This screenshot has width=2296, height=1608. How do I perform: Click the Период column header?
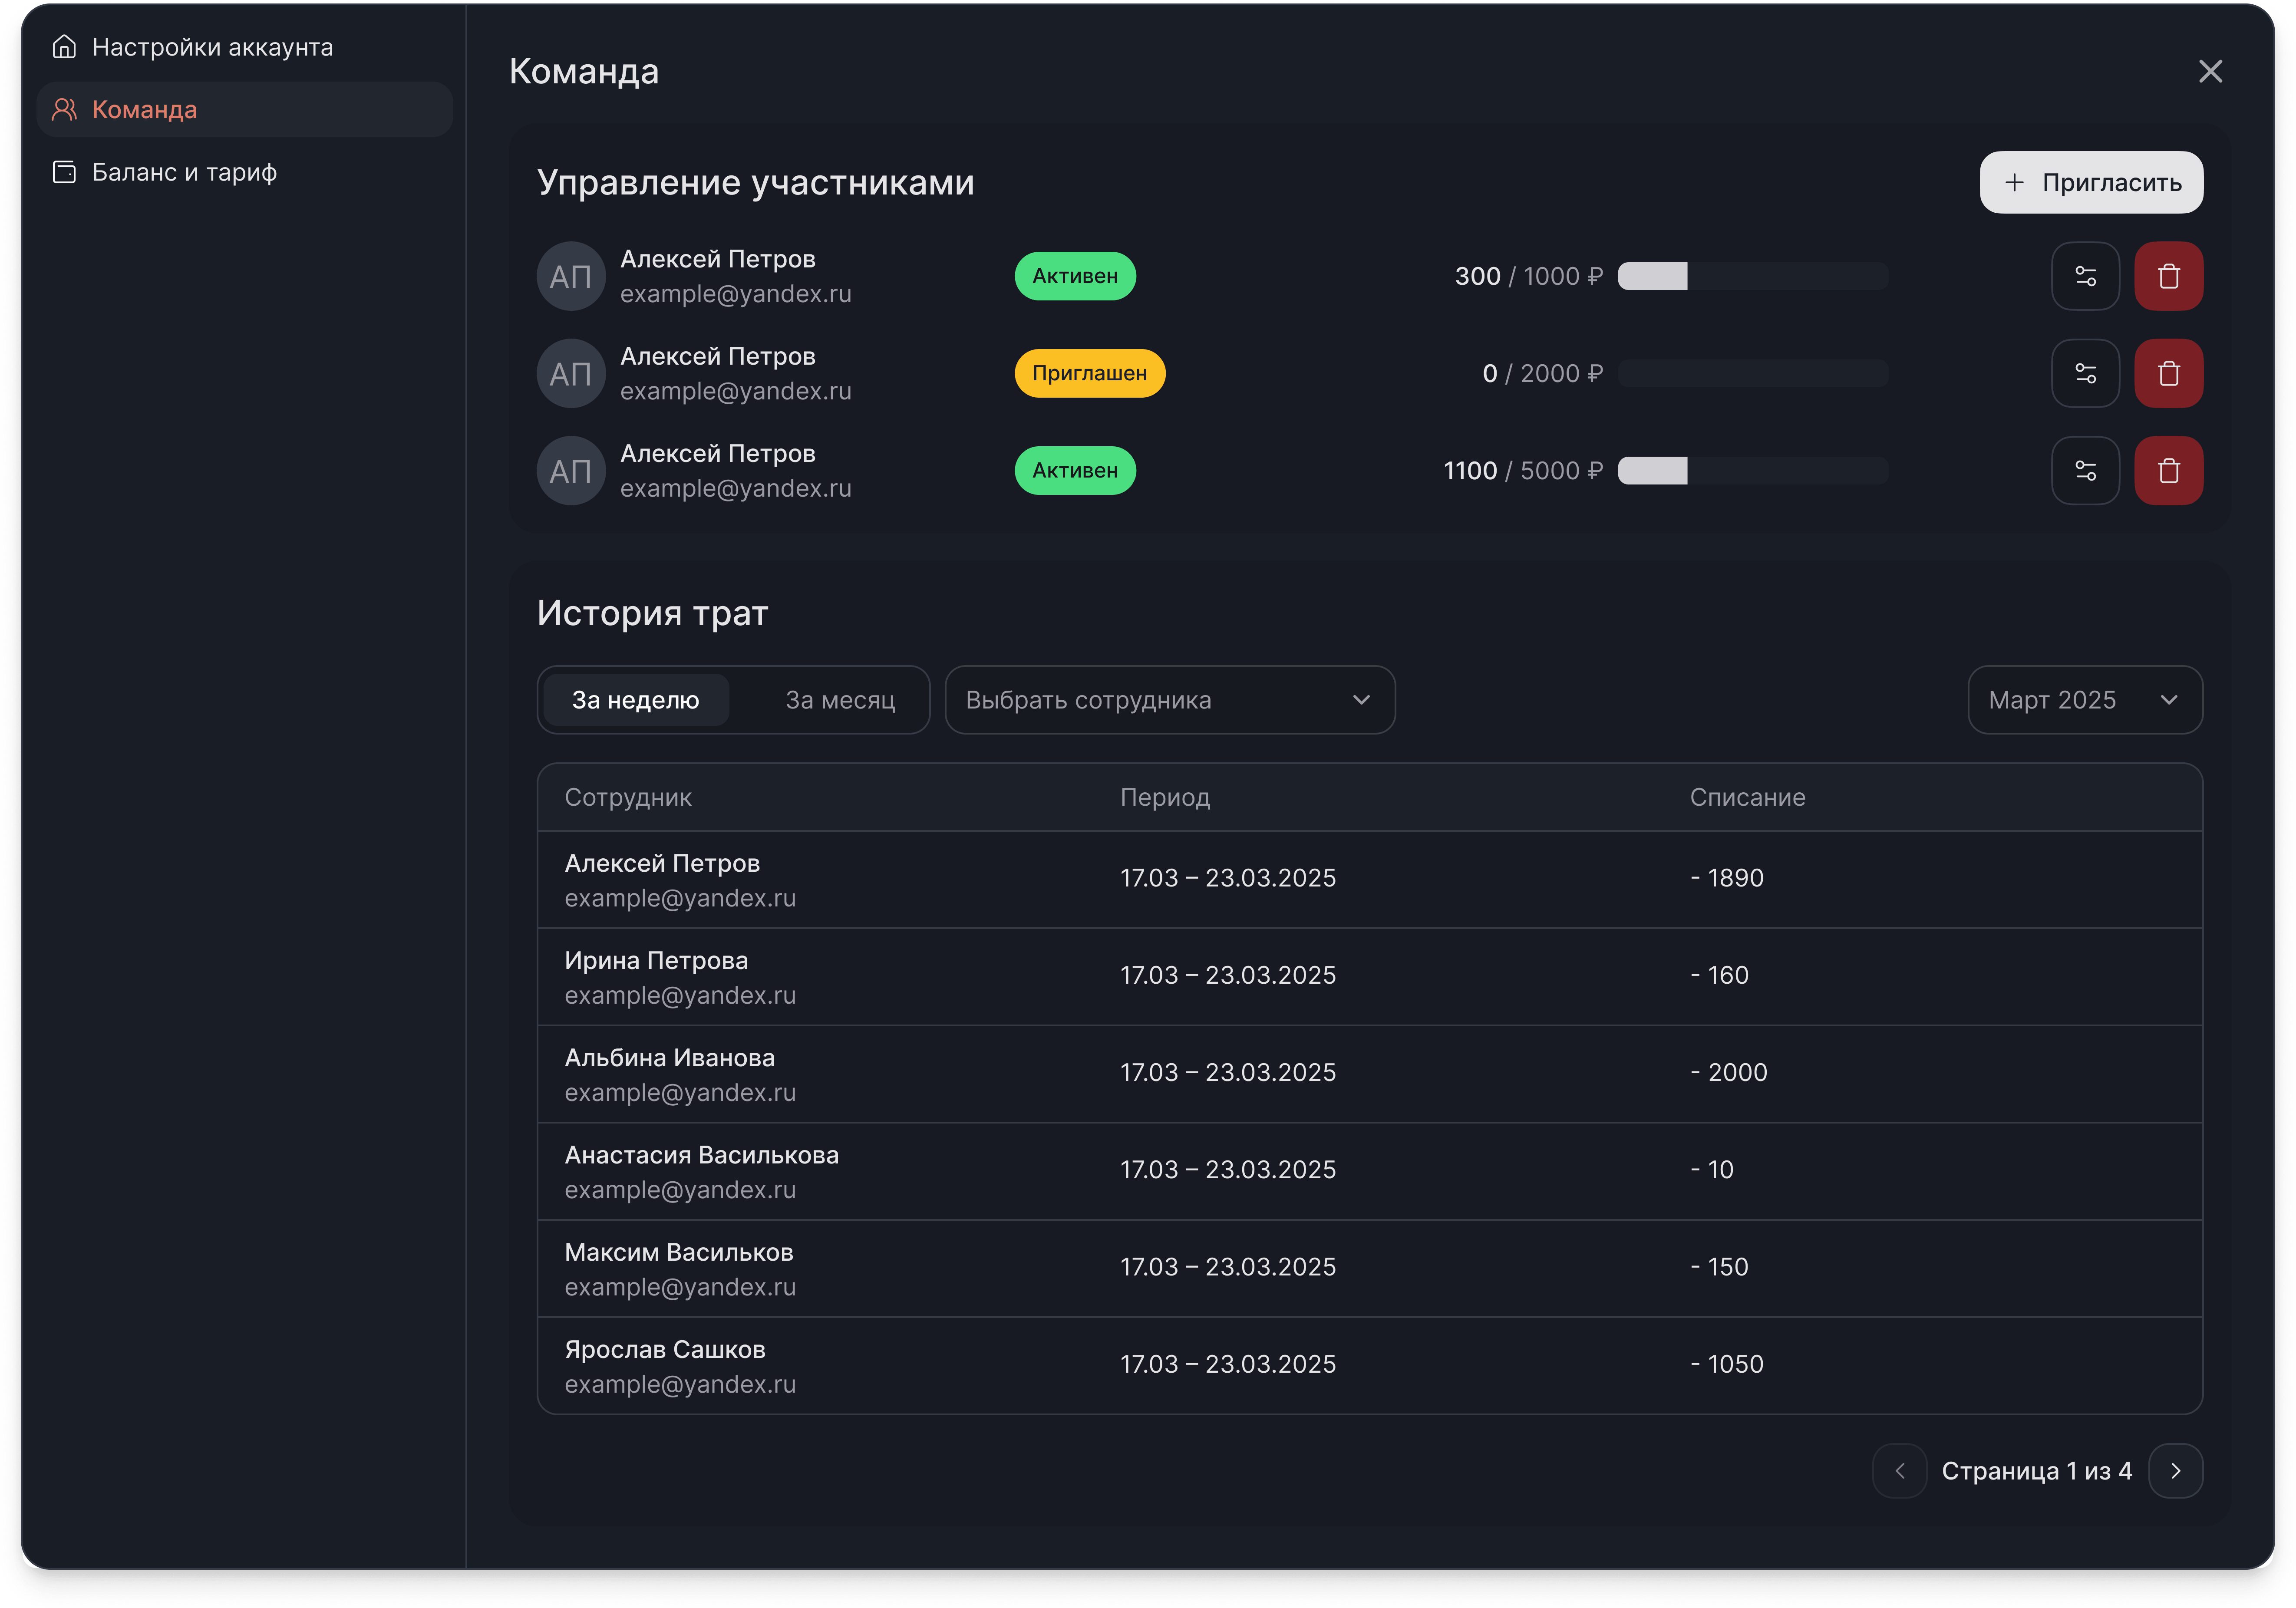(1165, 797)
